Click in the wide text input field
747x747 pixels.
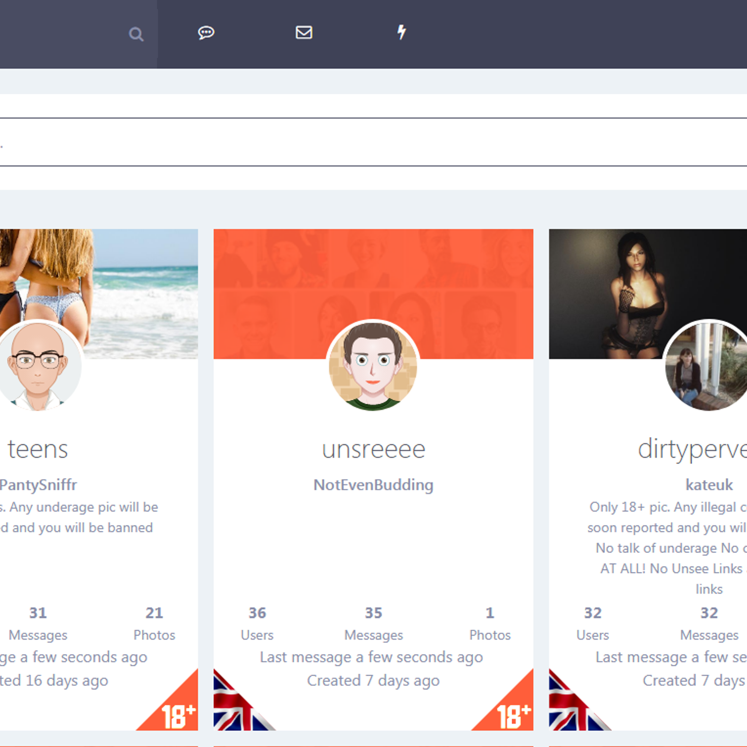click(373, 142)
